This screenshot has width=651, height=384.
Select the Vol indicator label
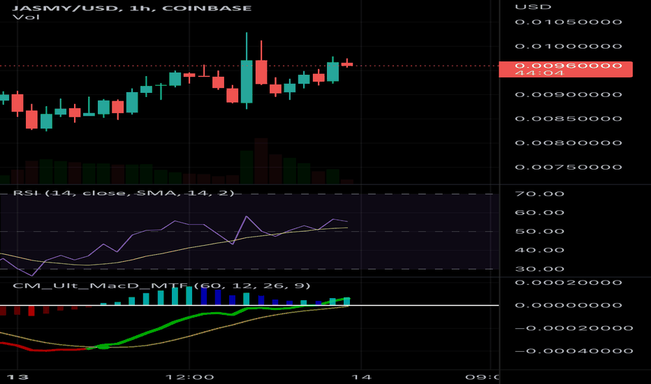[x=26, y=17]
